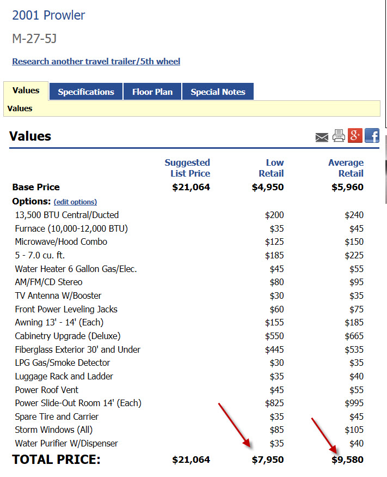Viewport: 387px width, 477px height.
Task: Click the email envelope share icon
Action: coord(322,137)
